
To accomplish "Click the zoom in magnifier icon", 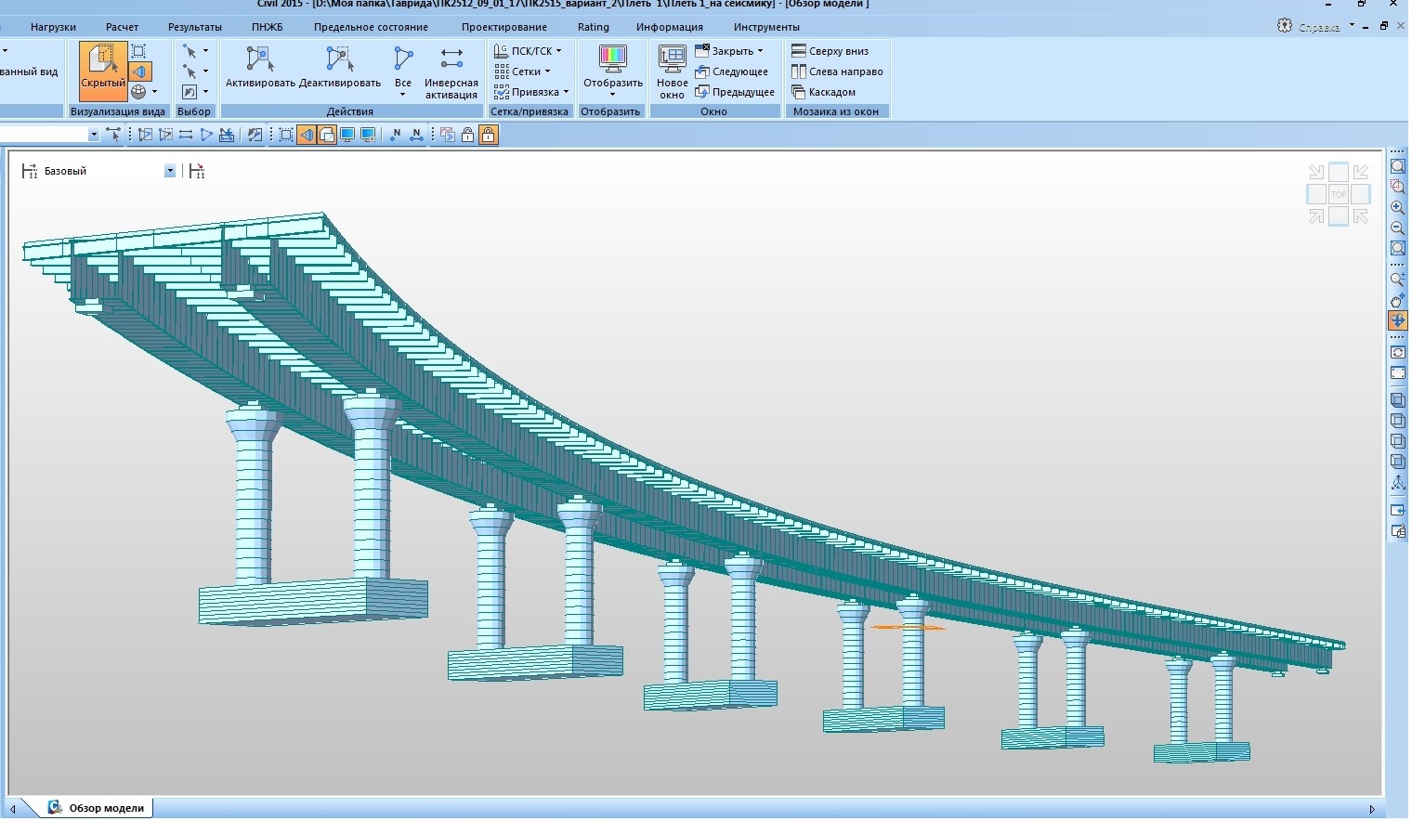I will click(x=1397, y=207).
